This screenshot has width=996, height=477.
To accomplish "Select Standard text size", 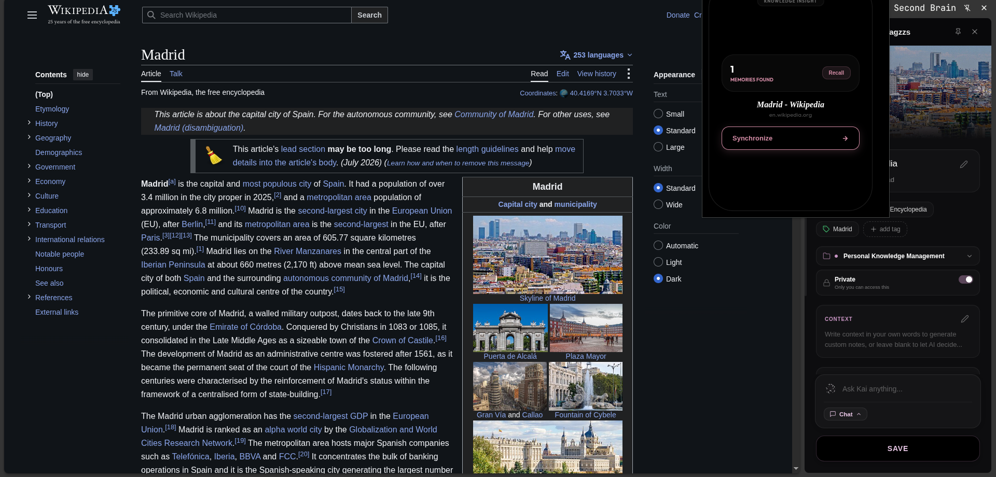I will pyautogui.click(x=658, y=130).
